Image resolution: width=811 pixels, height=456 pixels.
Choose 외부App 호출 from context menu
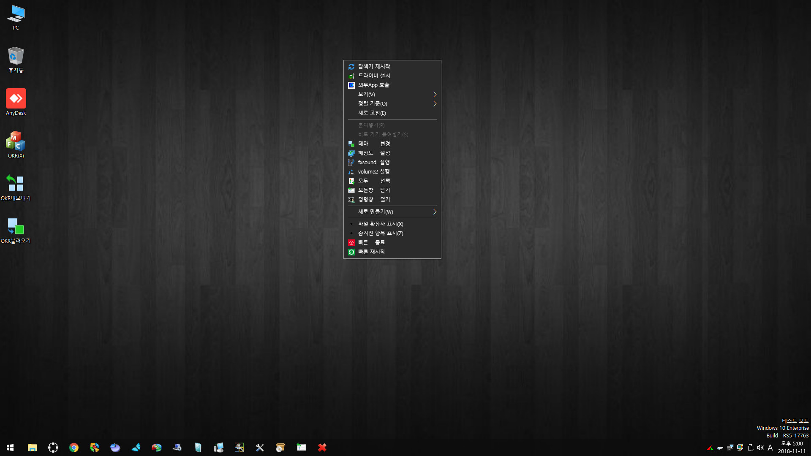(x=392, y=85)
